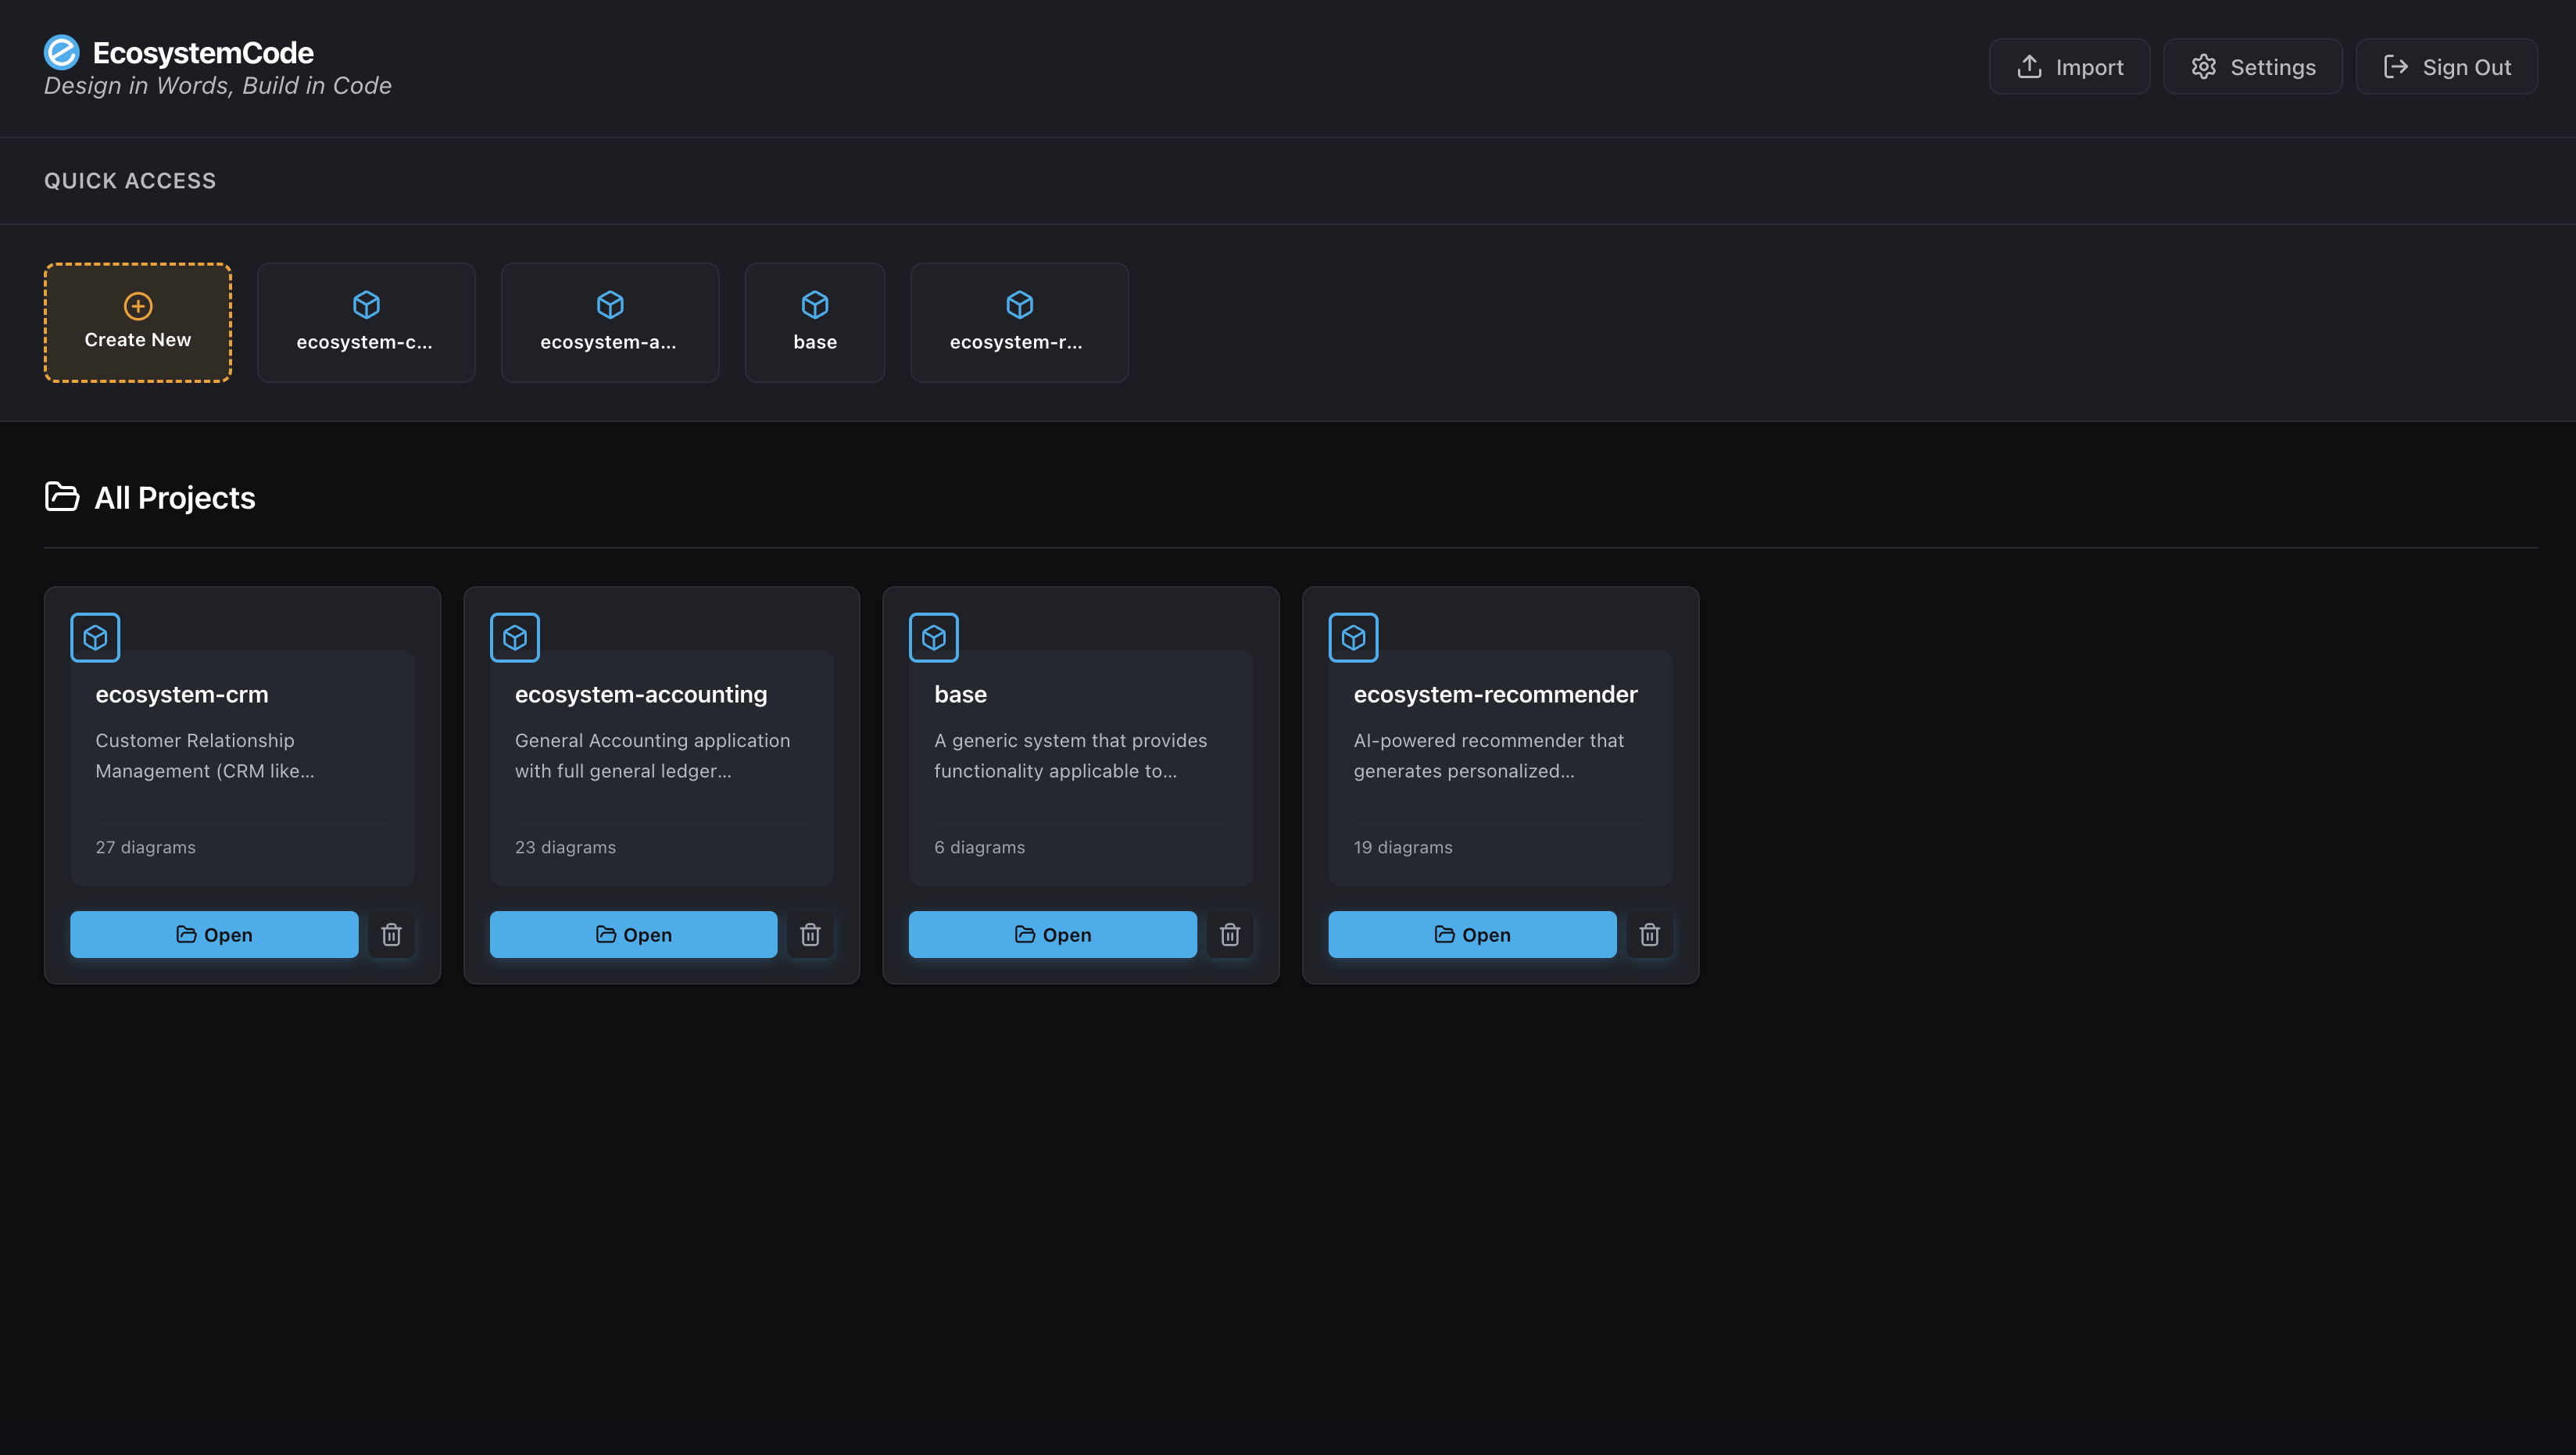Viewport: 2576px width, 1455px height.
Task: Open ecosystem-crm from Quick Access
Action: pos(366,322)
